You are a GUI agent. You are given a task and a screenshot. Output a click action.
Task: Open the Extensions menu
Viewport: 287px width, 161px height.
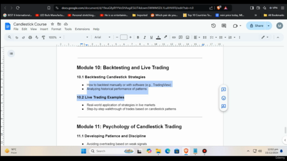(x=82, y=29)
